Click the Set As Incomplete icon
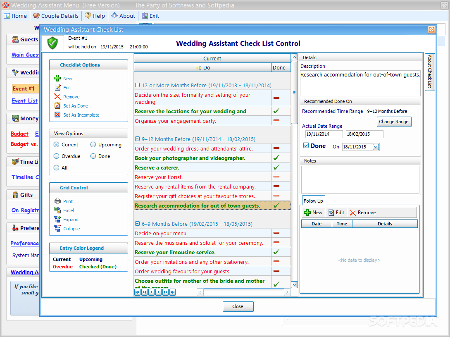Viewport: 450px width, 337px height. (57, 115)
